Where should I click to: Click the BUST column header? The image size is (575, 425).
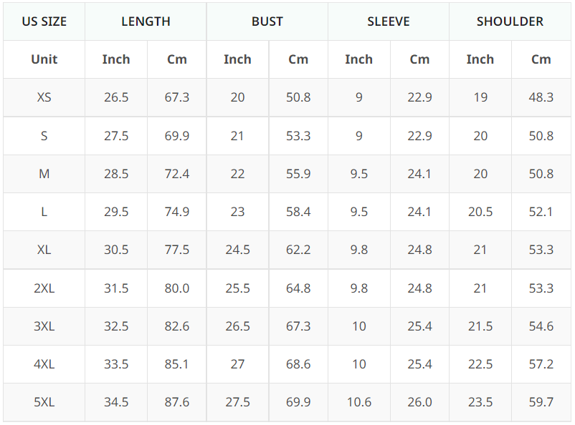coord(267,21)
